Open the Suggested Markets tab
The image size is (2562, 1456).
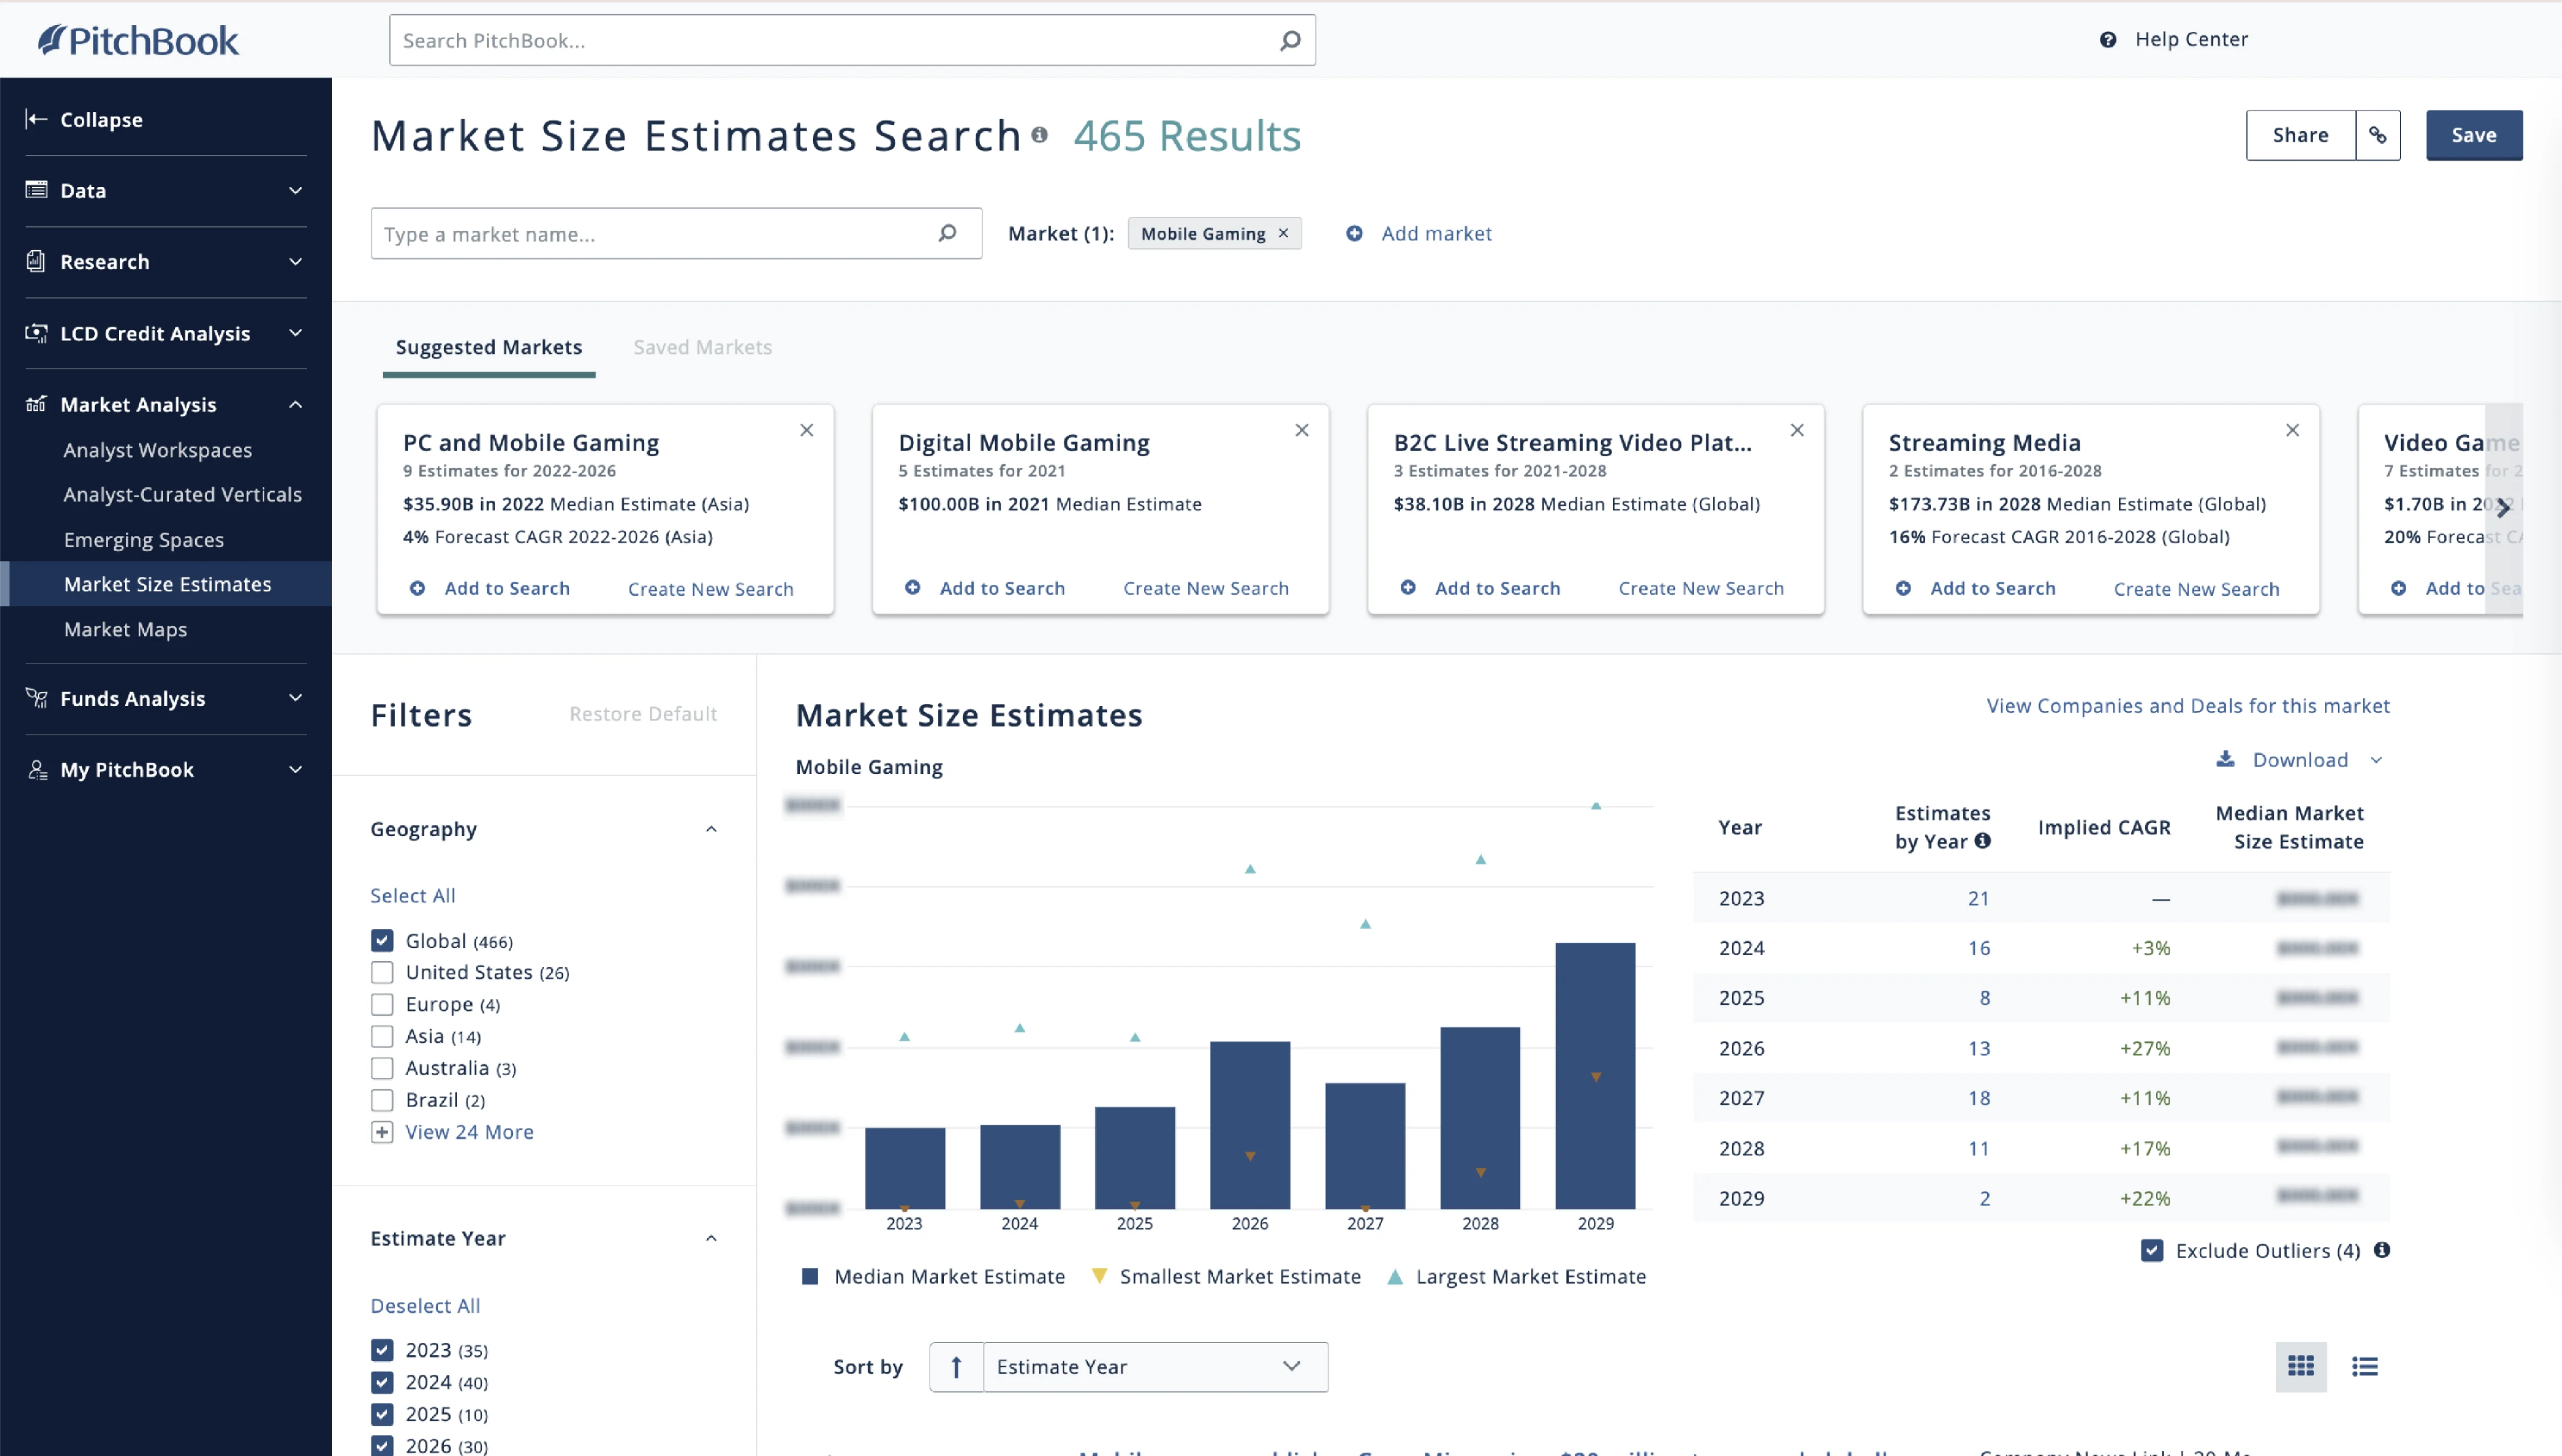[x=488, y=347]
